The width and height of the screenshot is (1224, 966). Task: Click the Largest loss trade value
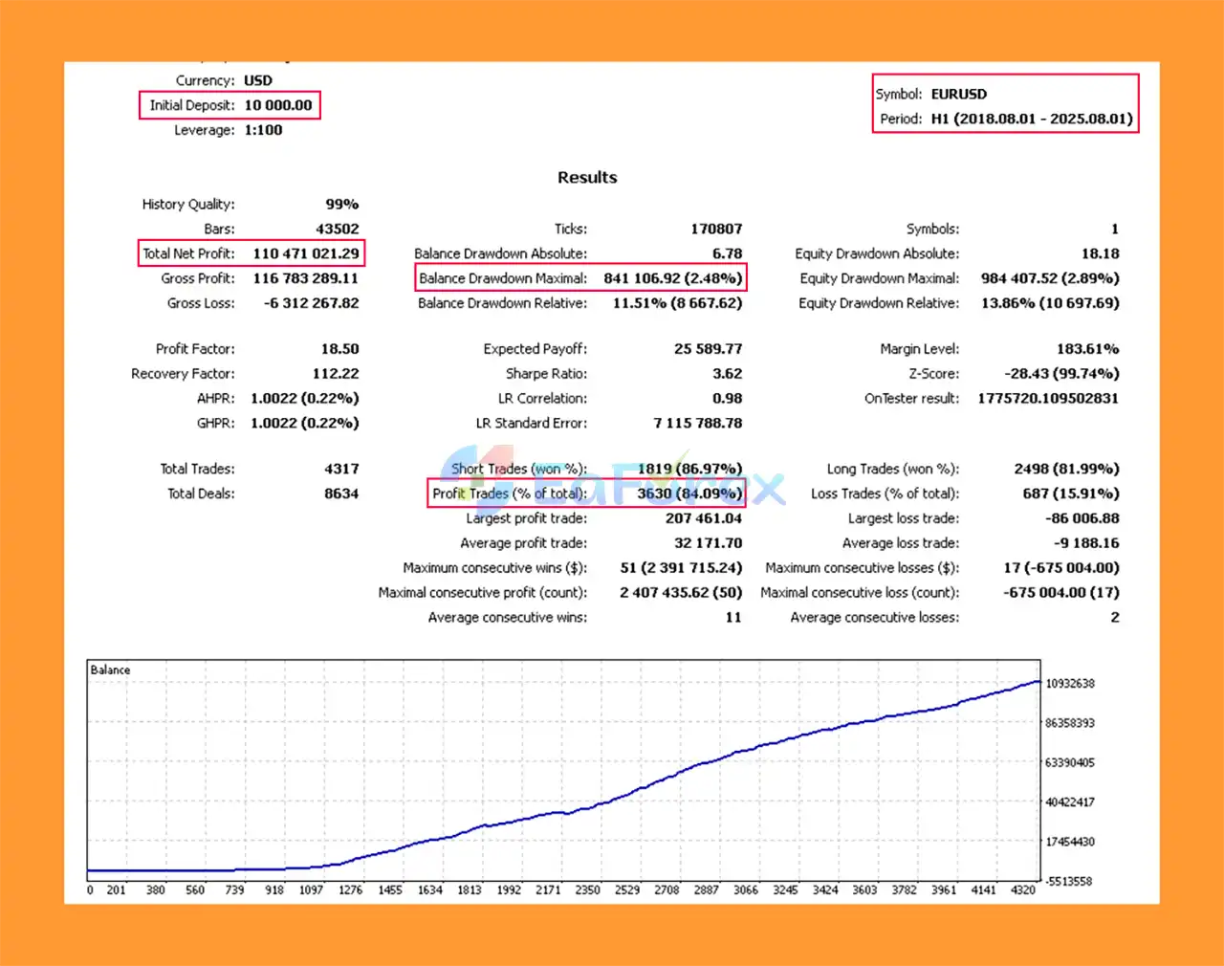coord(1082,518)
